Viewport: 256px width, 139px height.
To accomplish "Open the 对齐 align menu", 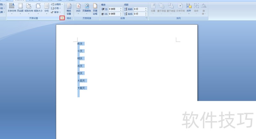I will (189, 9).
